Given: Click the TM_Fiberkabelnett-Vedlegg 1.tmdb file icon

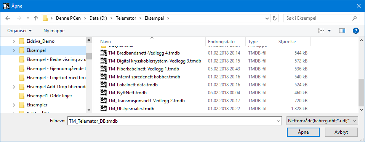Looking at the screenshot, I should [x=103, y=69].
